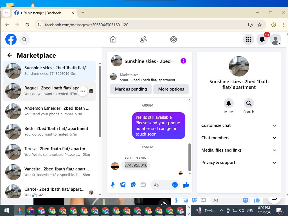This screenshot has height=216, width=288.
Task: Open the GIF picker icon
Action: [143, 185]
